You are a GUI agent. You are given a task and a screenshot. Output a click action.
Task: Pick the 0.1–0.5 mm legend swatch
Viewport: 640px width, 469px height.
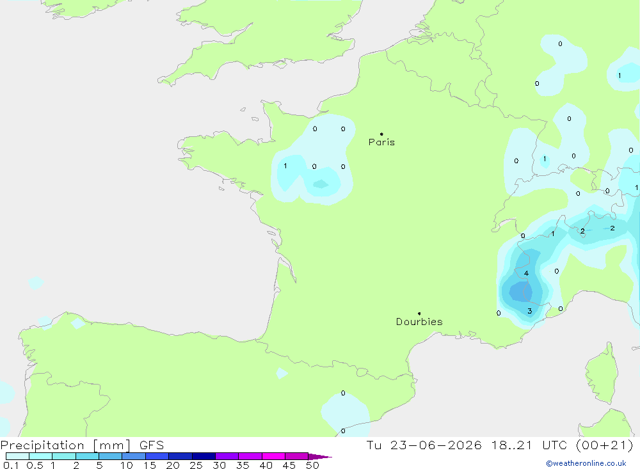(17, 456)
